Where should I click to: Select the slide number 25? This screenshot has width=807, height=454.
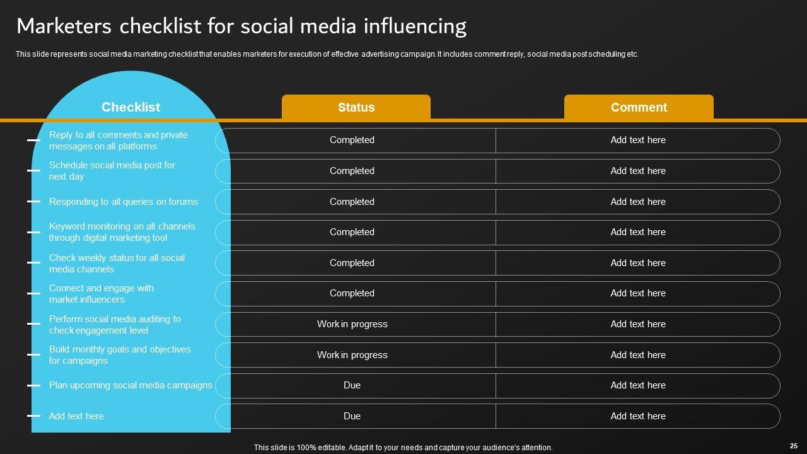coord(793,445)
